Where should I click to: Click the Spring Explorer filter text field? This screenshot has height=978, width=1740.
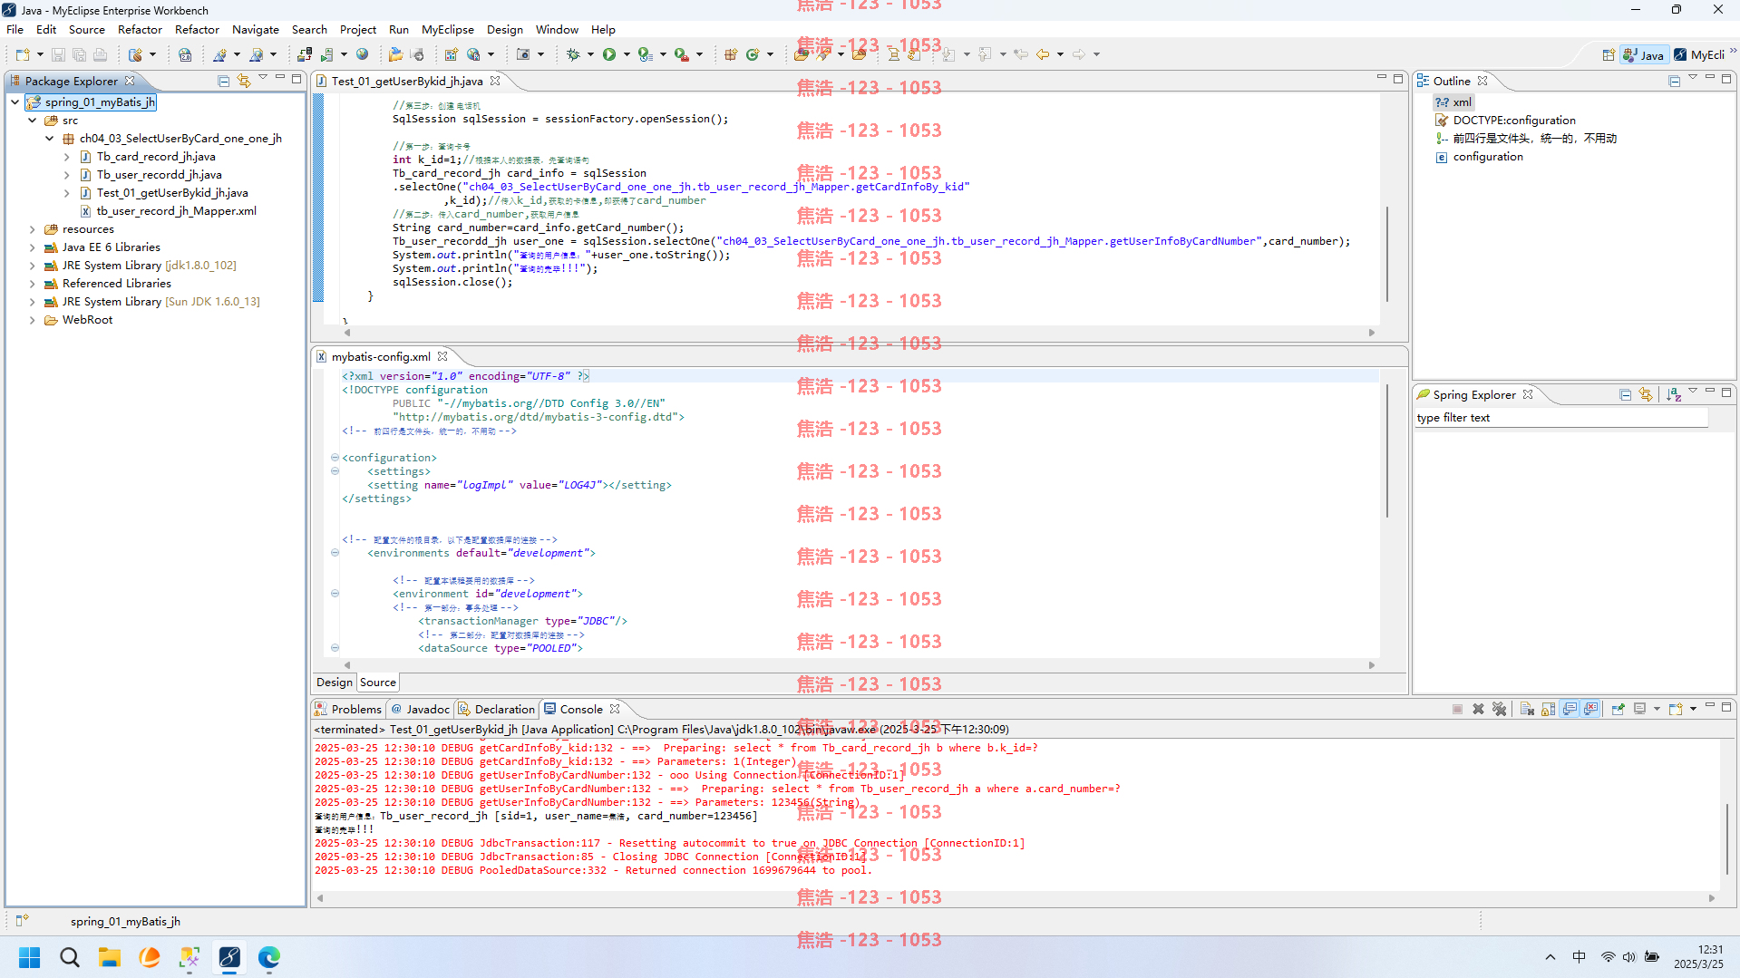(x=1561, y=418)
